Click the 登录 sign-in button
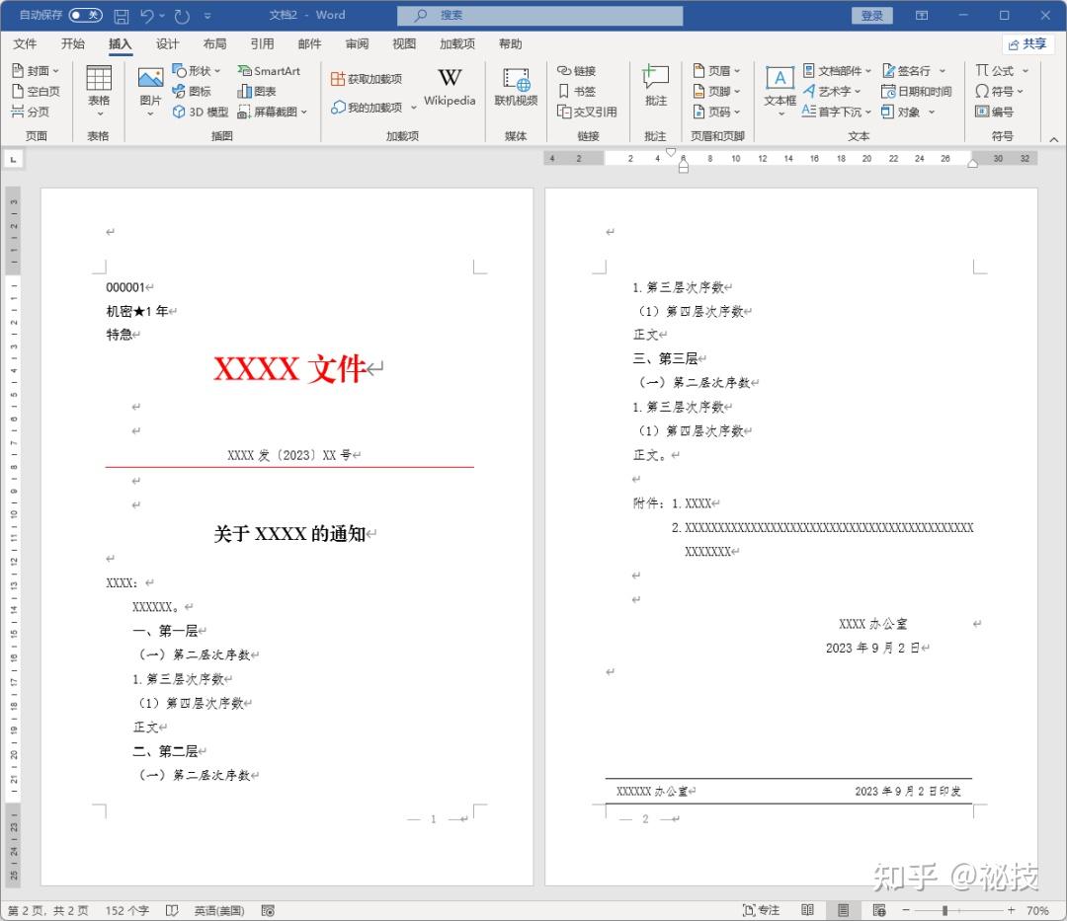 click(x=871, y=15)
